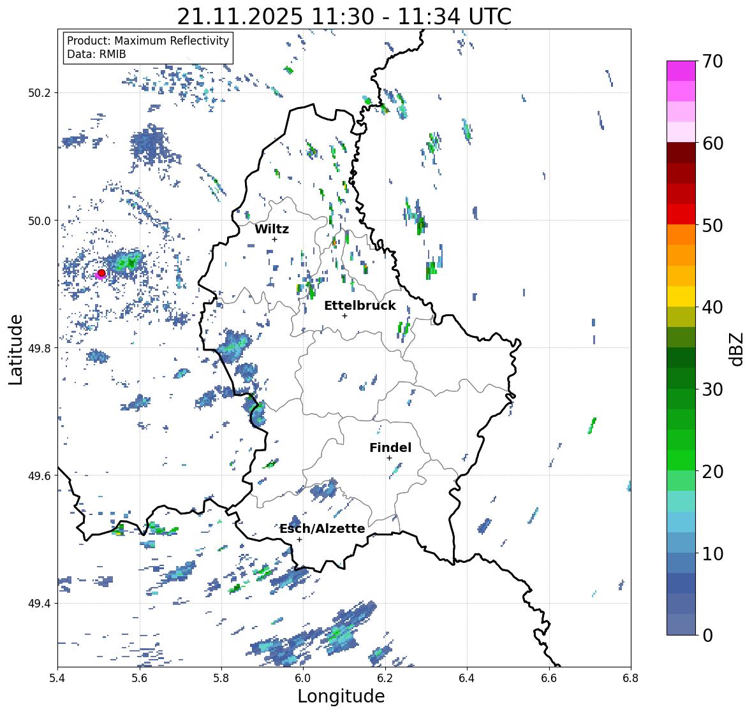Select the Ettelbruck station label
Viewport: 752px width, 712px height.
tap(360, 305)
